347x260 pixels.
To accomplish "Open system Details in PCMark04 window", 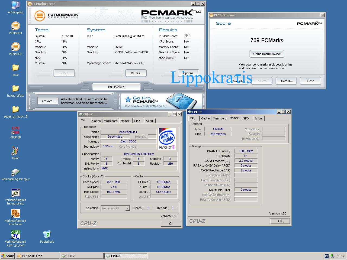I will coord(136,73).
